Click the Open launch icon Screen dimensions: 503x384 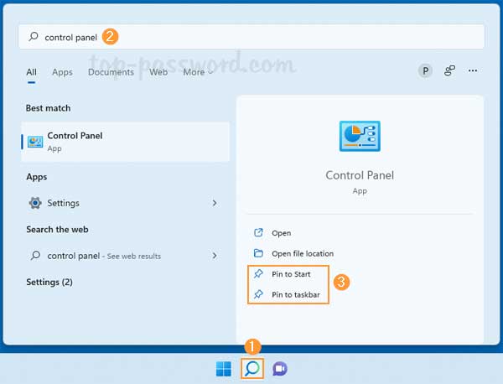click(258, 232)
